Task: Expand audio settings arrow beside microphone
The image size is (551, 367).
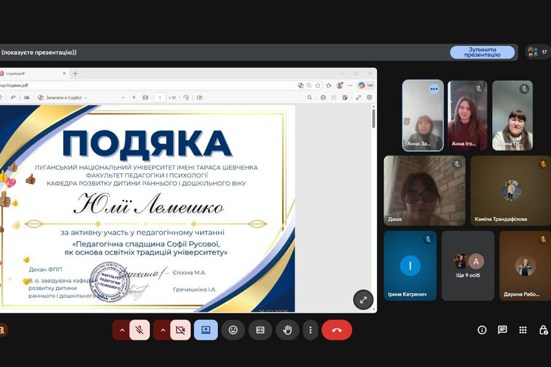Action: click(122, 330)
